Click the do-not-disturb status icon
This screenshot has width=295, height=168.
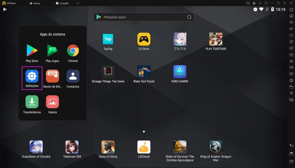point(255,10)
